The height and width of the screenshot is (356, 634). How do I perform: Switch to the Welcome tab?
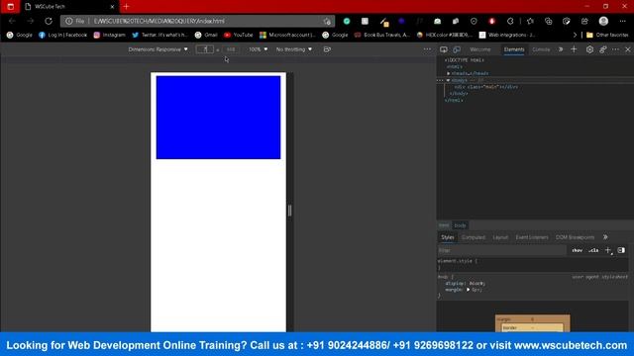pyautogui.click(x=479, y=49)
